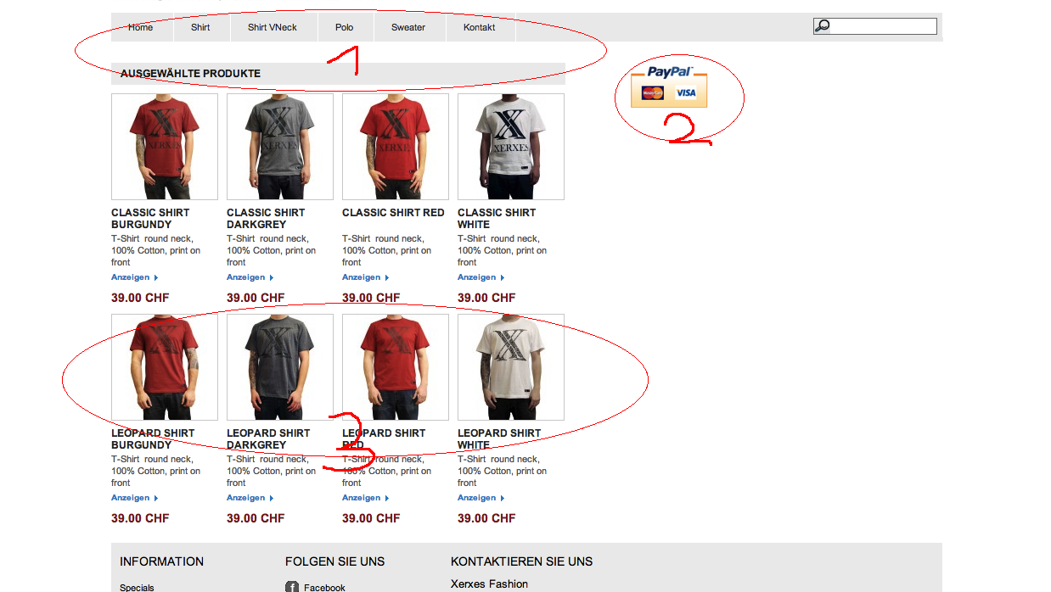Open the Polo category
Screen dimensions: 1051x592
(344, 27)
